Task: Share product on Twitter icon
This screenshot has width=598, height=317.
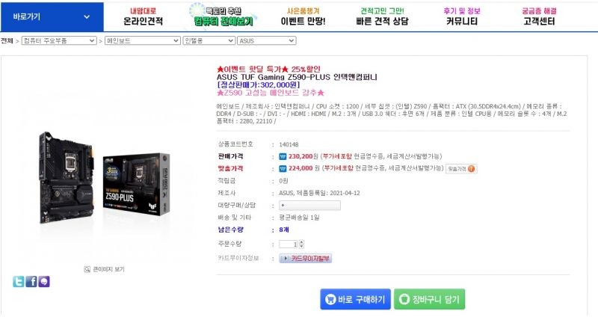Action: (18, 282)
